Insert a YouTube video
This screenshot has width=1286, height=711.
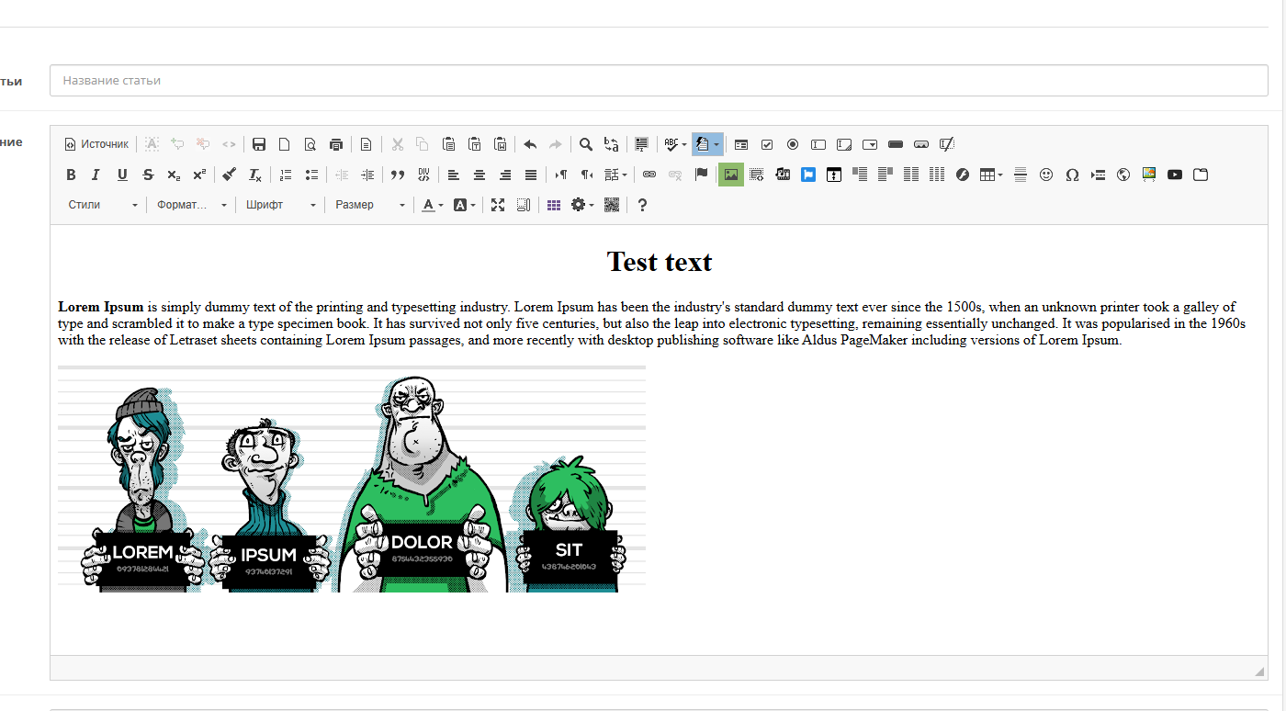[x=1175, y=175]
